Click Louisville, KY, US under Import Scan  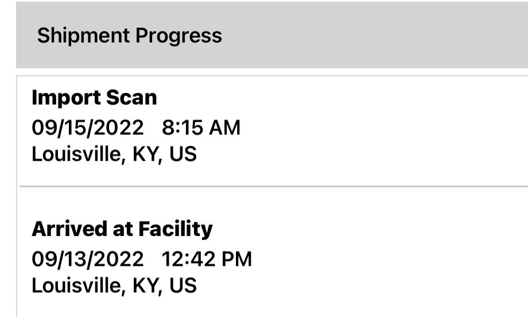click(114, 154)
